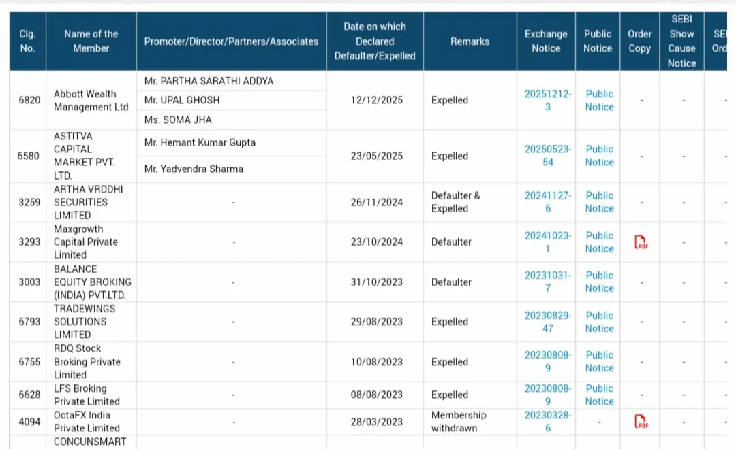Click the Remarks column header
The width and height of the screenshot is (736, 449).
[470, 41]
